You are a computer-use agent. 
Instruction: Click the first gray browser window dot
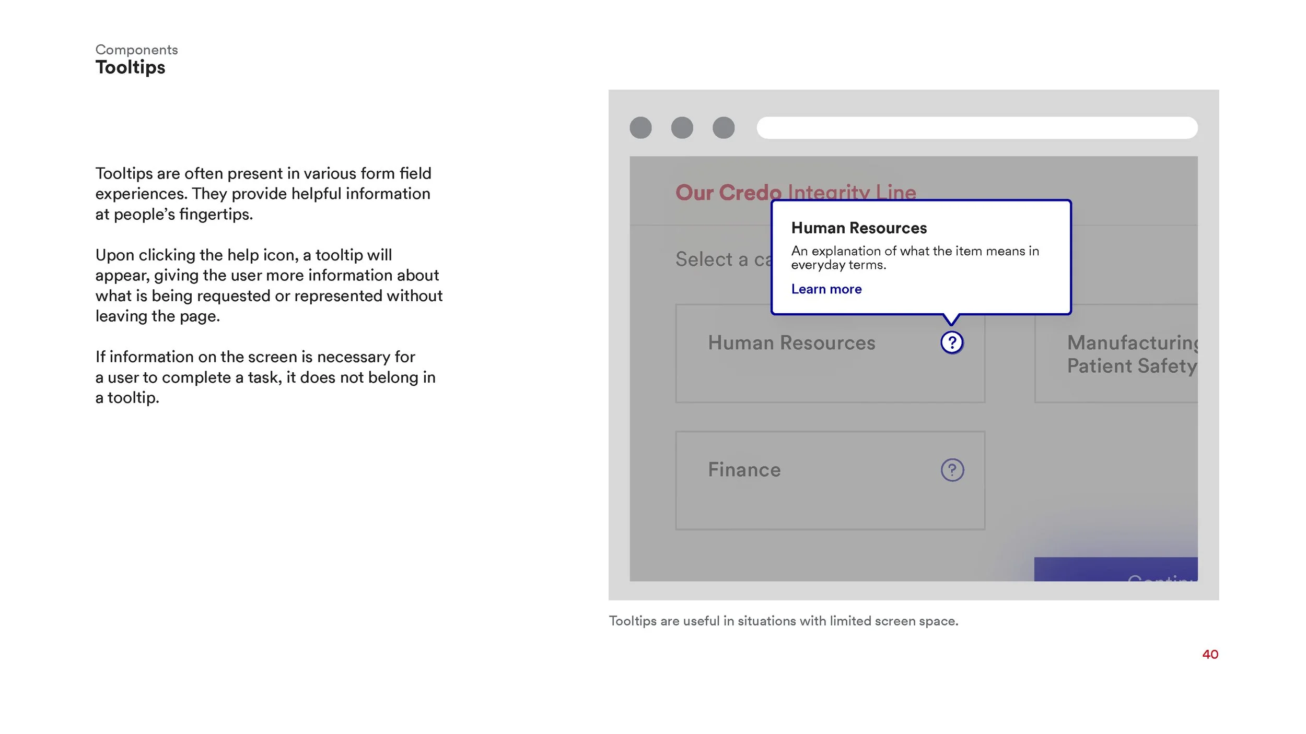pos(640,128)
